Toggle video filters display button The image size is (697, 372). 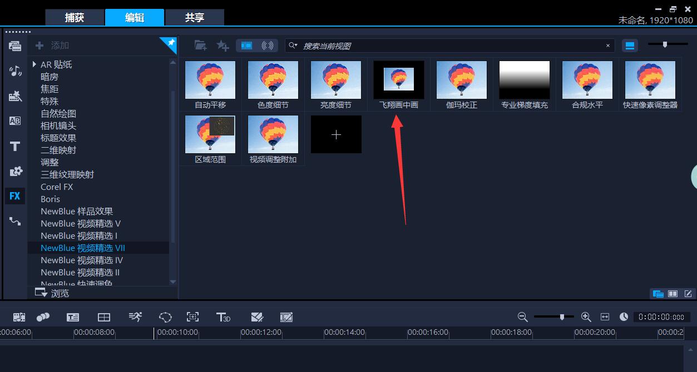(x=246, y=46)
